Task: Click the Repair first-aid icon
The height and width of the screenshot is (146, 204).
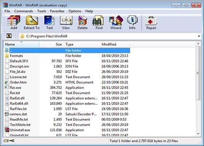Action: tap(151, 21)
